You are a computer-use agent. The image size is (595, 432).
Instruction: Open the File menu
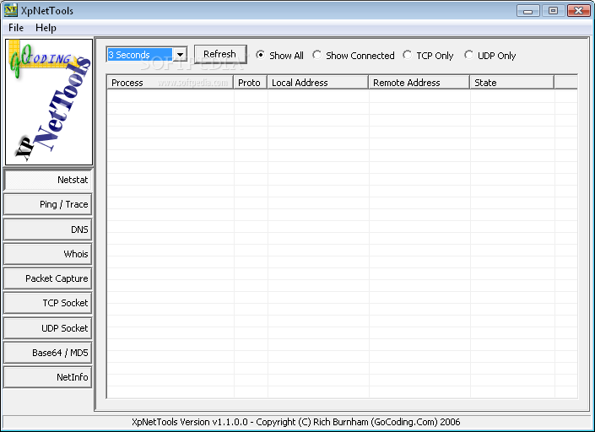point(16,28)
